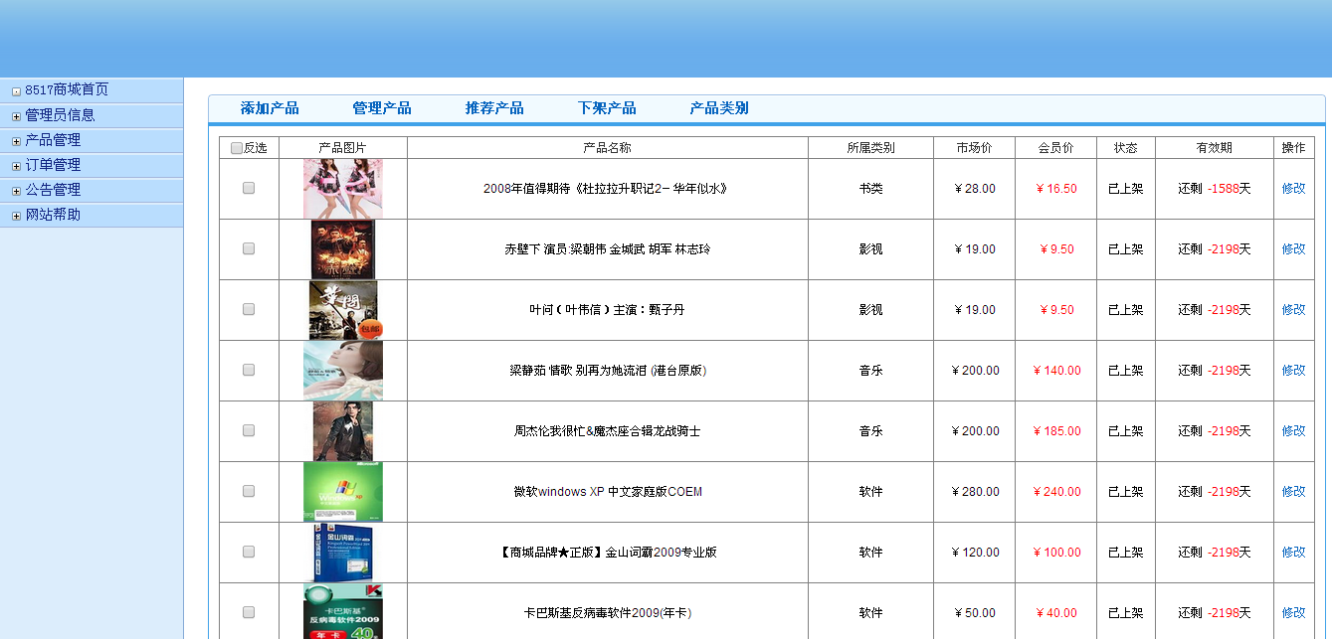Image resolution: width=1332 pixels, height=639 pixels.
Task: Open the 添加产品 tab
Action: point(270,108)
